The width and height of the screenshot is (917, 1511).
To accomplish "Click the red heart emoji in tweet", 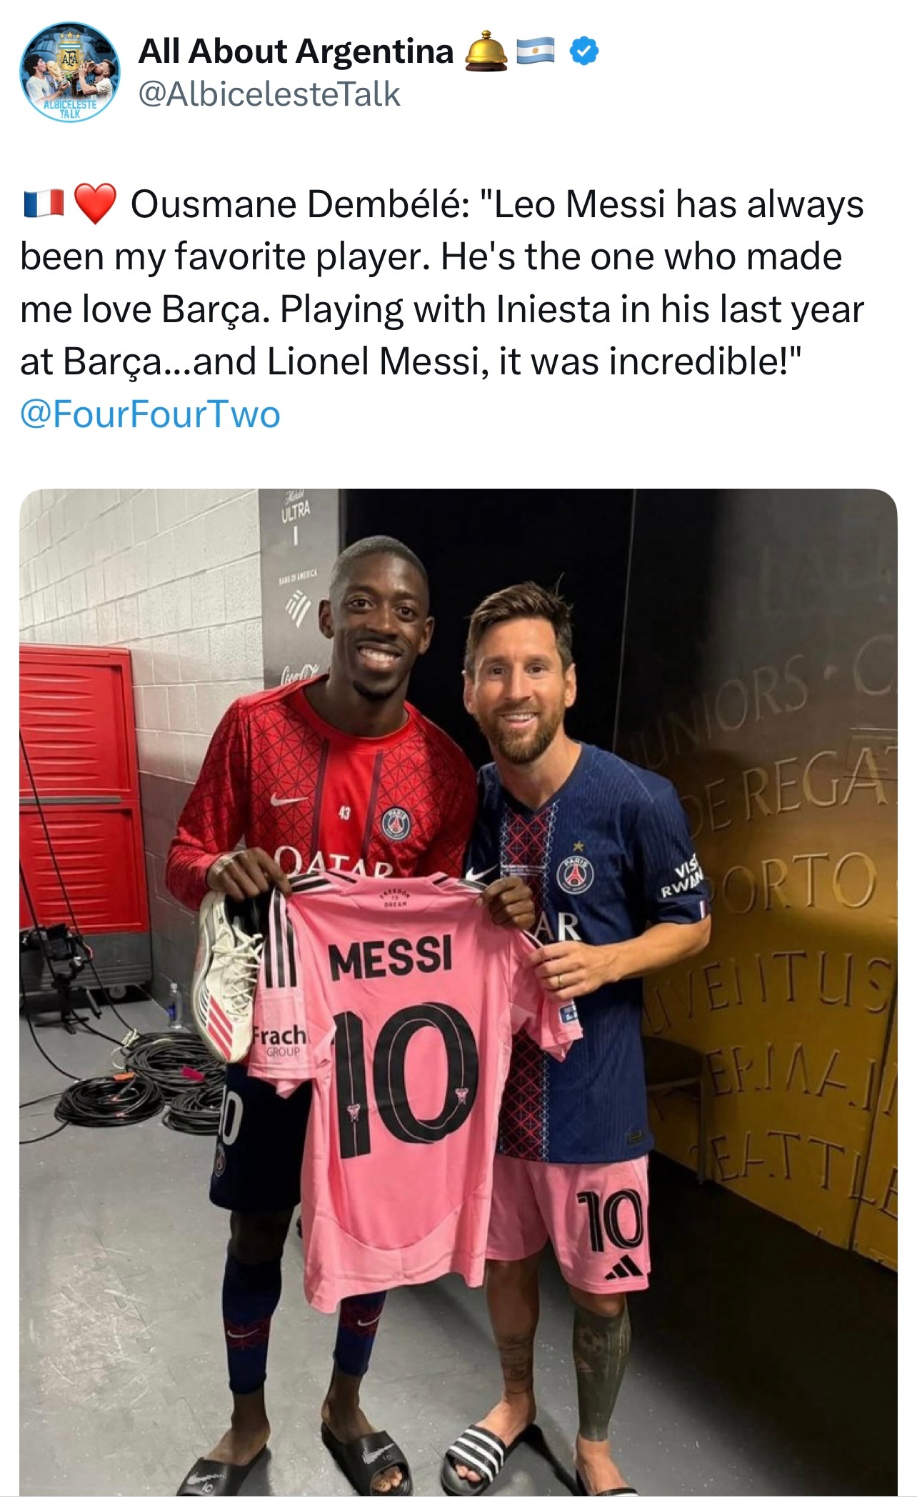I will click(95, 204).
